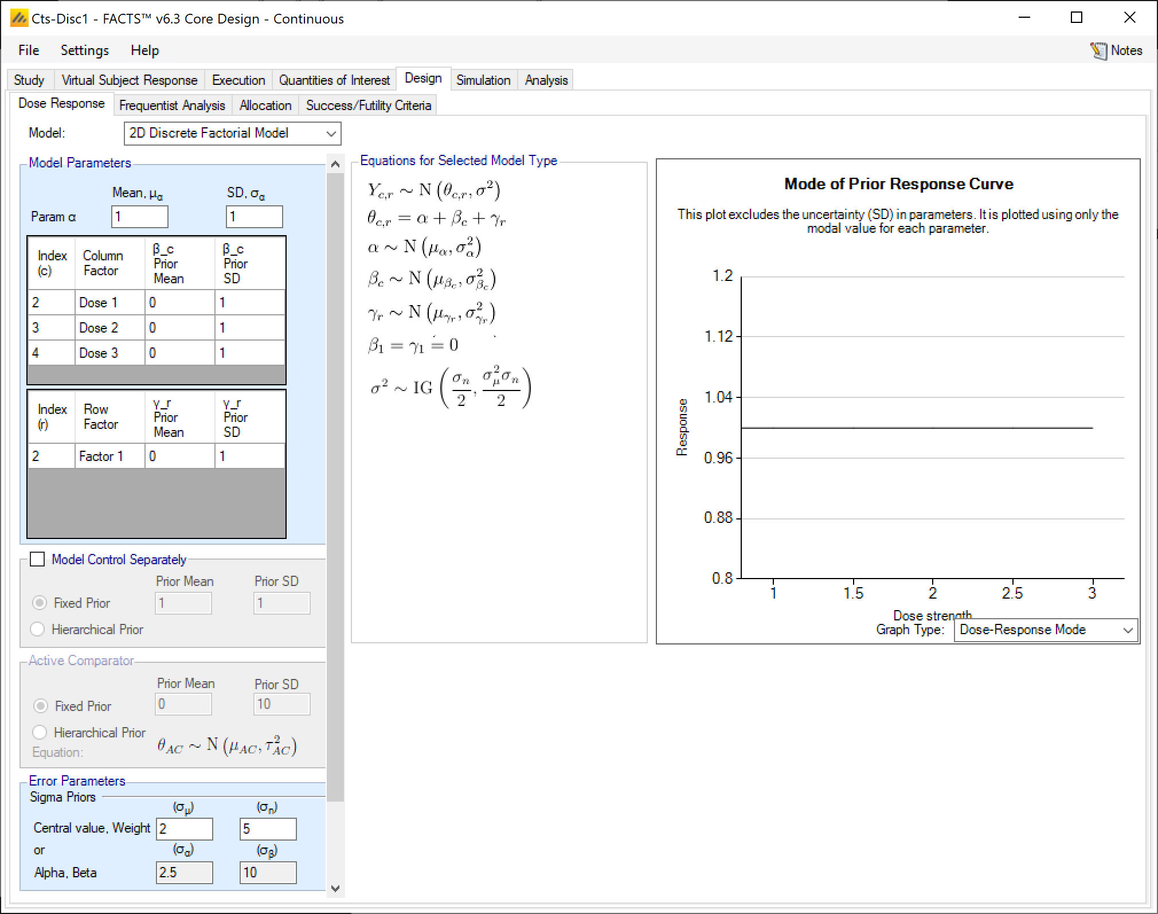This screenshot has height=914, width=1158.
Task: Switch to the Simulation tab
Action: 483,80
